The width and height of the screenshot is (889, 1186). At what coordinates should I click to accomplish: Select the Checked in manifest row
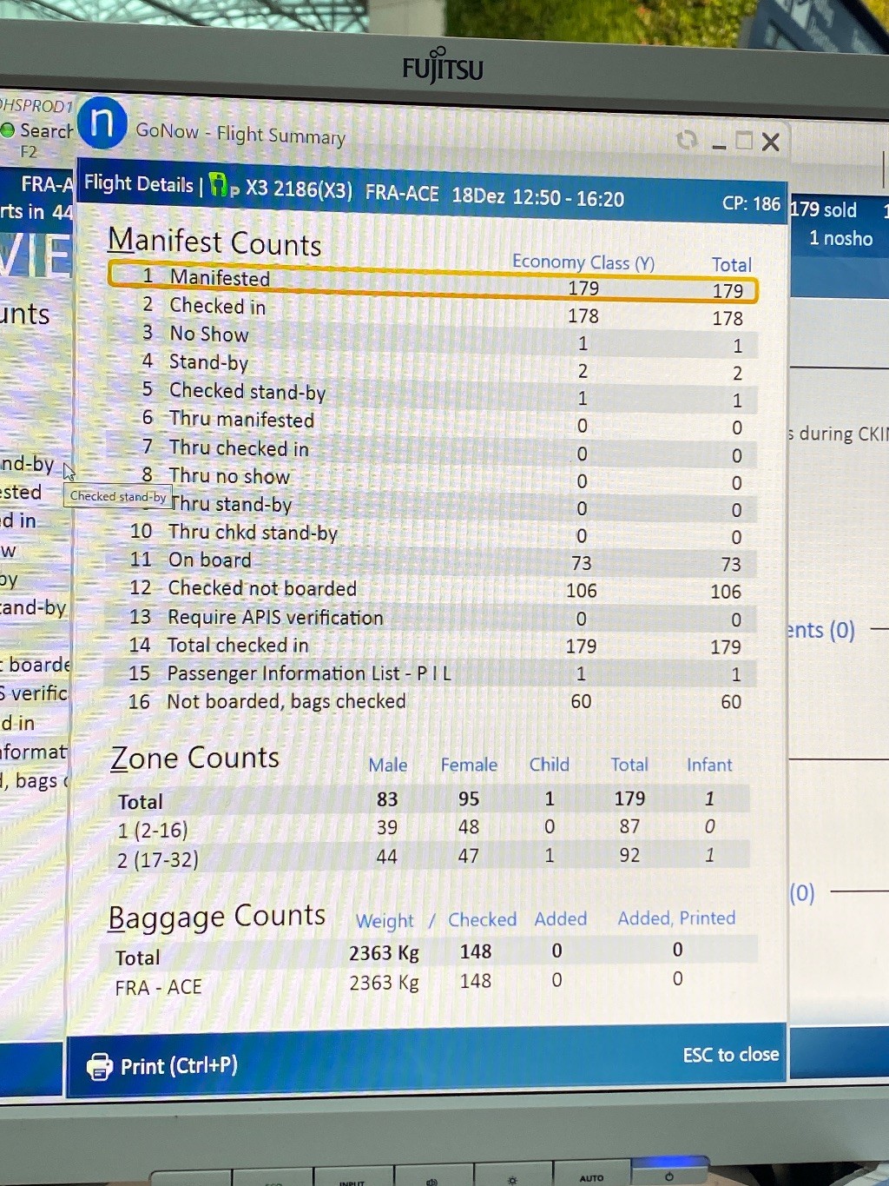[x=432, y=311]
